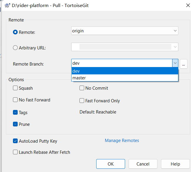Confirm the pull with OK
This screenshot has width=191, height=172.
point(111,164)
